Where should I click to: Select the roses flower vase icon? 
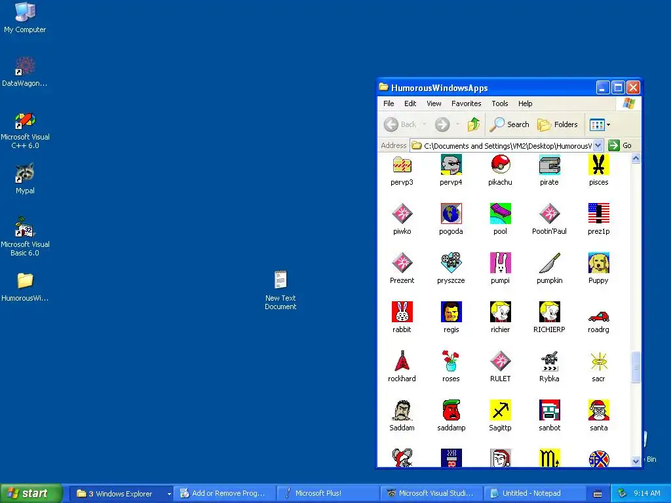tap(451, 361)
